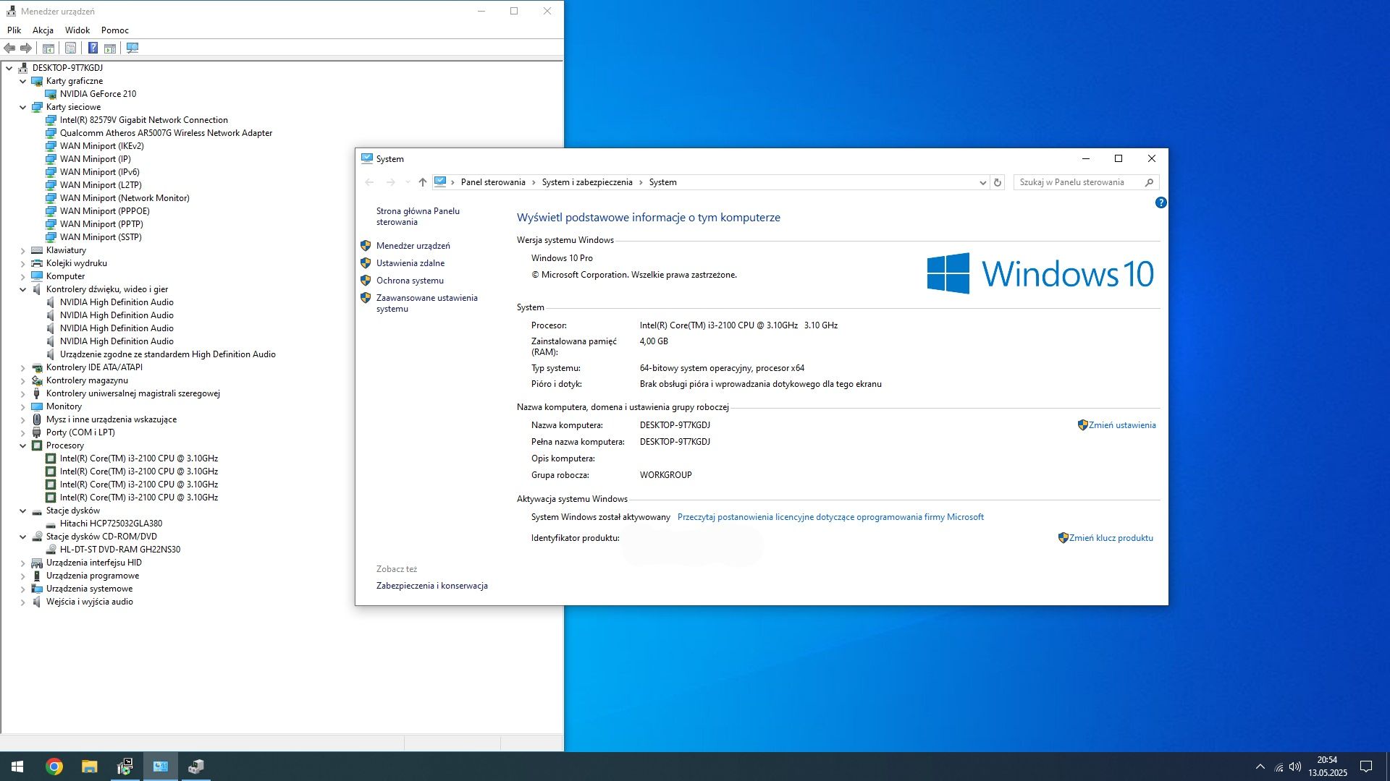Click the network tray icon

click(x=1279, y=767)
